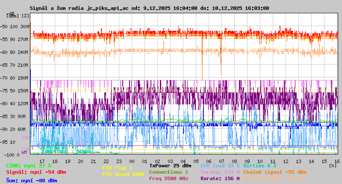The image size is (342, 184).
Task: Click the [h] unit label on time axis
Action: coord(333,165)
